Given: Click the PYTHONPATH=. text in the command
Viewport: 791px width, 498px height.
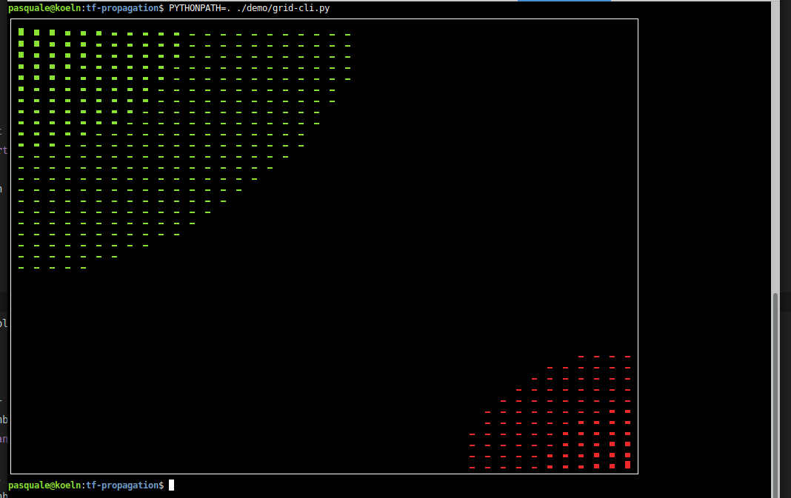Looking at the screenshot, I should pyautogui.click(x=197, y=7).
